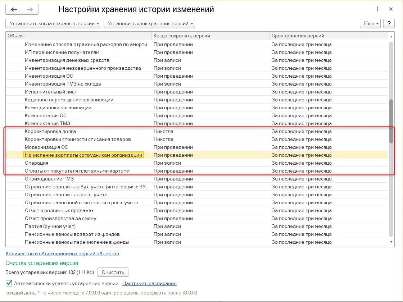The height and width of the screenshot is (302, 403).
Task: Select row 'Исполнительный лист'
Action: coord(197,92)
